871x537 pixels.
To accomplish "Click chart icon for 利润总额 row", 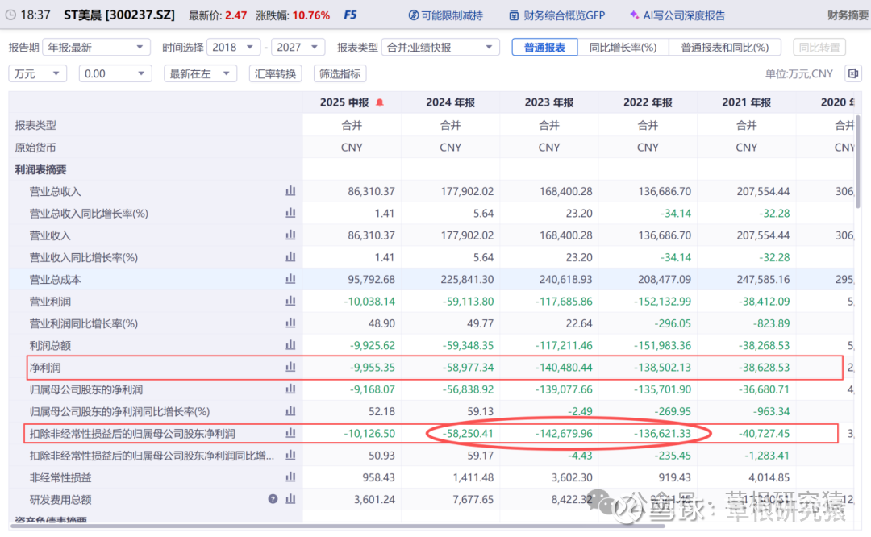I will click(x=290, y=345).
